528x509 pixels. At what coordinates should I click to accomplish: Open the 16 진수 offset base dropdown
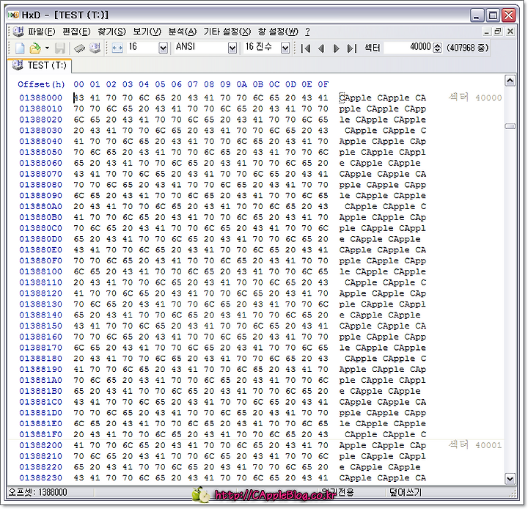tap(285, 48)
